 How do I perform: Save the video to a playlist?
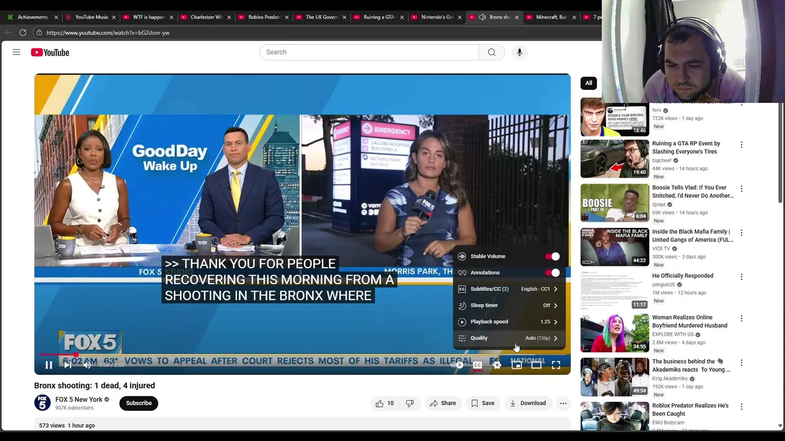pos(483,403)
